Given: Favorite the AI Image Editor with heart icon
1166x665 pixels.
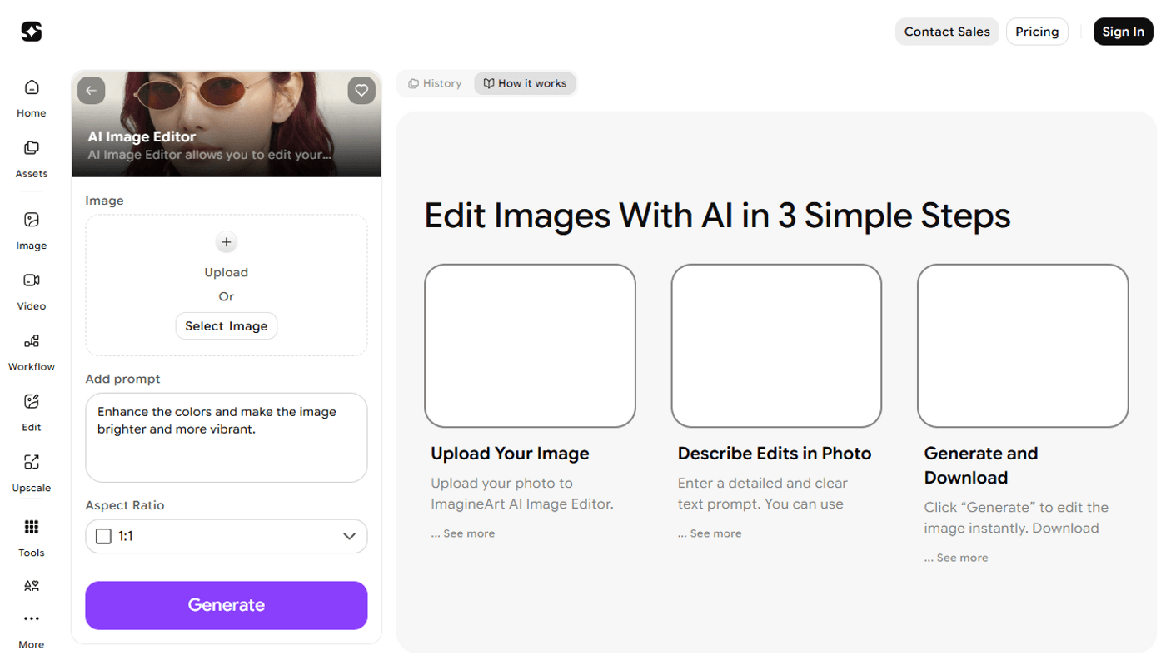Looking at the screenshot, I should point(361,91).
